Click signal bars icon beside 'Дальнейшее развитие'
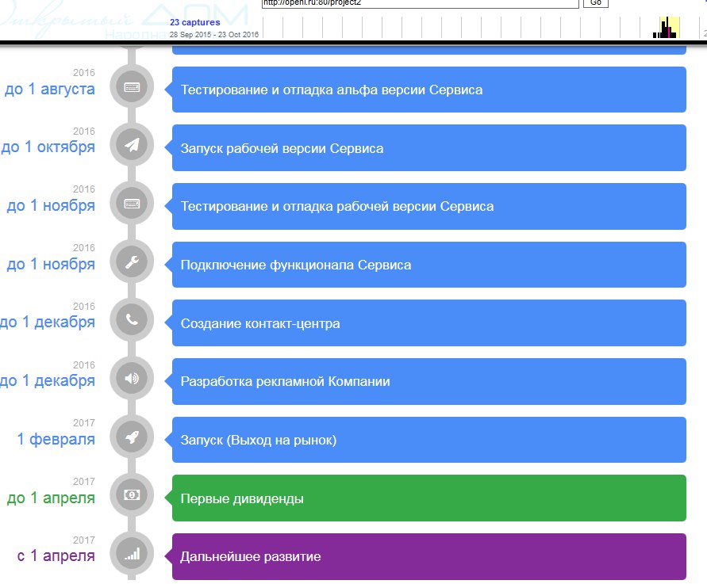Screen dimensions: 707x584 (132, 553)
